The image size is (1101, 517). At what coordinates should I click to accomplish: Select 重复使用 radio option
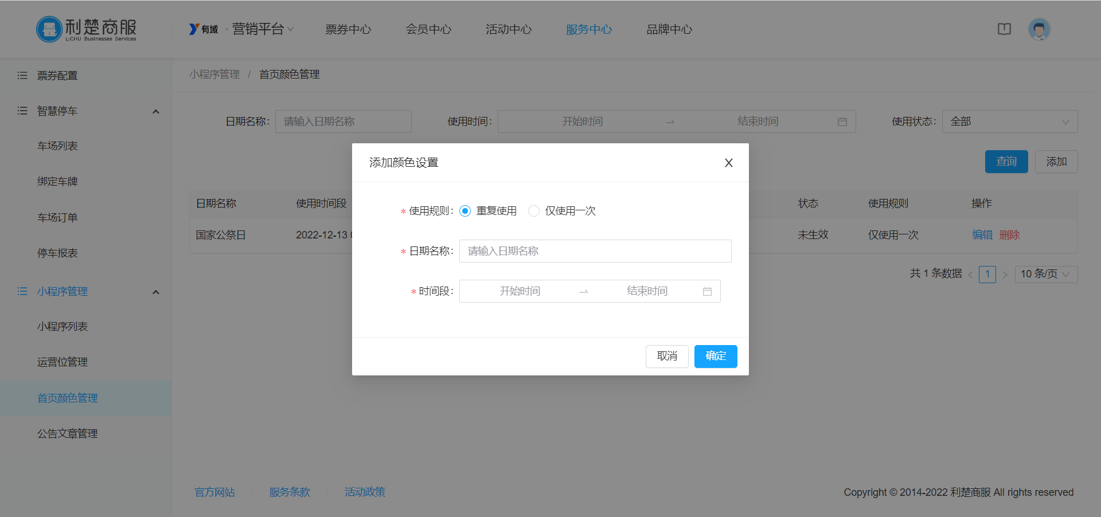click(465, 211)
